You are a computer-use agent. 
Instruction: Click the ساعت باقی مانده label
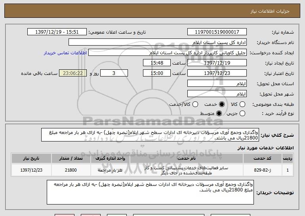39,73
